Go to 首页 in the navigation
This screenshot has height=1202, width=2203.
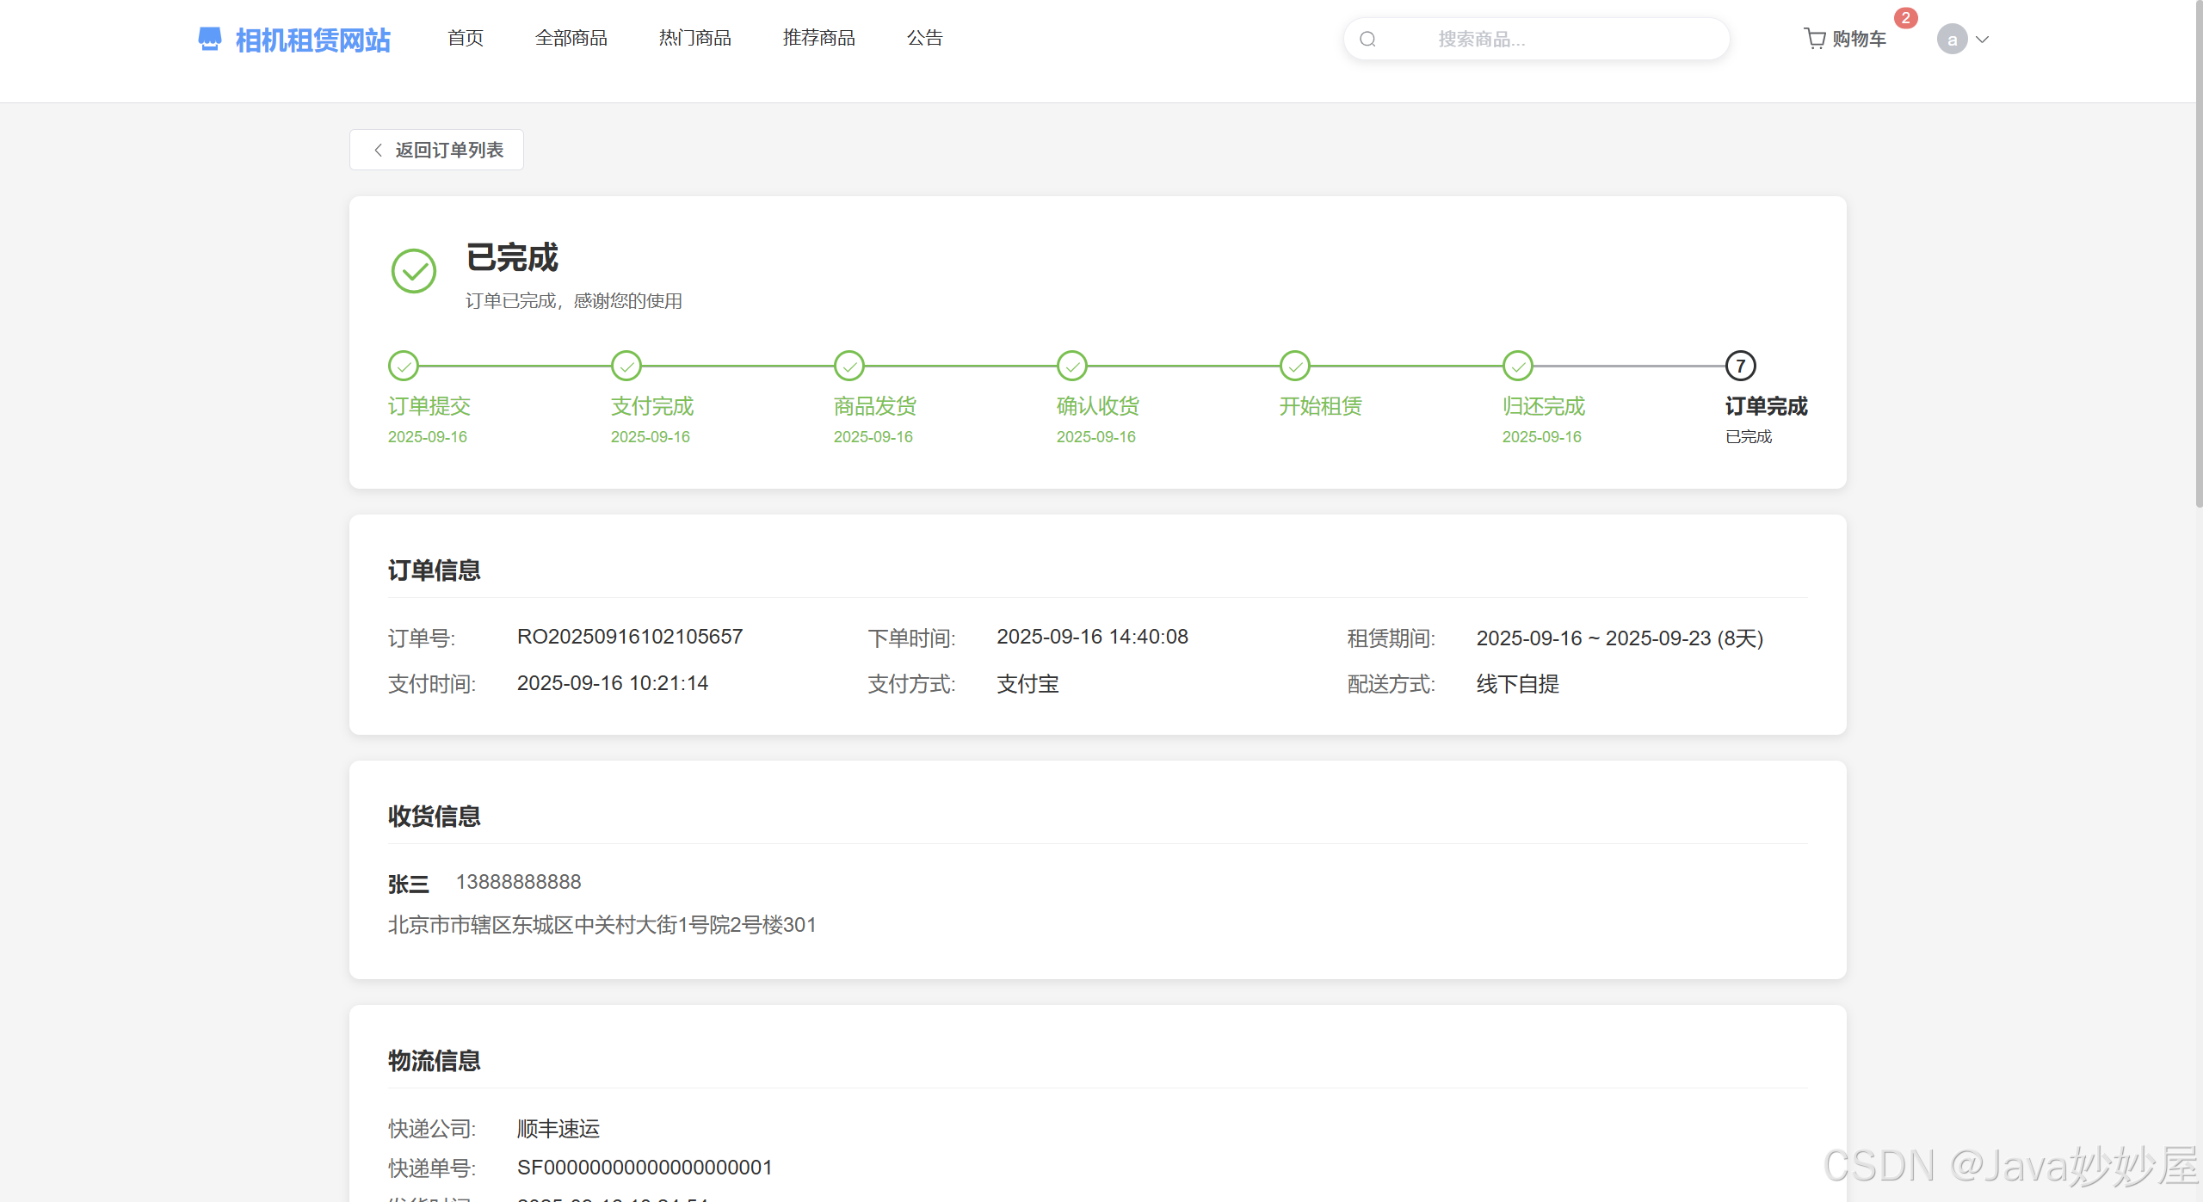click(466, 38)
